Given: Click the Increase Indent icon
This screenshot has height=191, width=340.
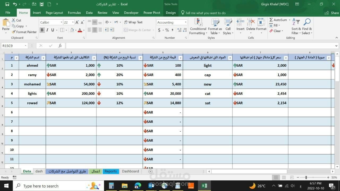Looking at the screenshot, I should coord(112,30).
